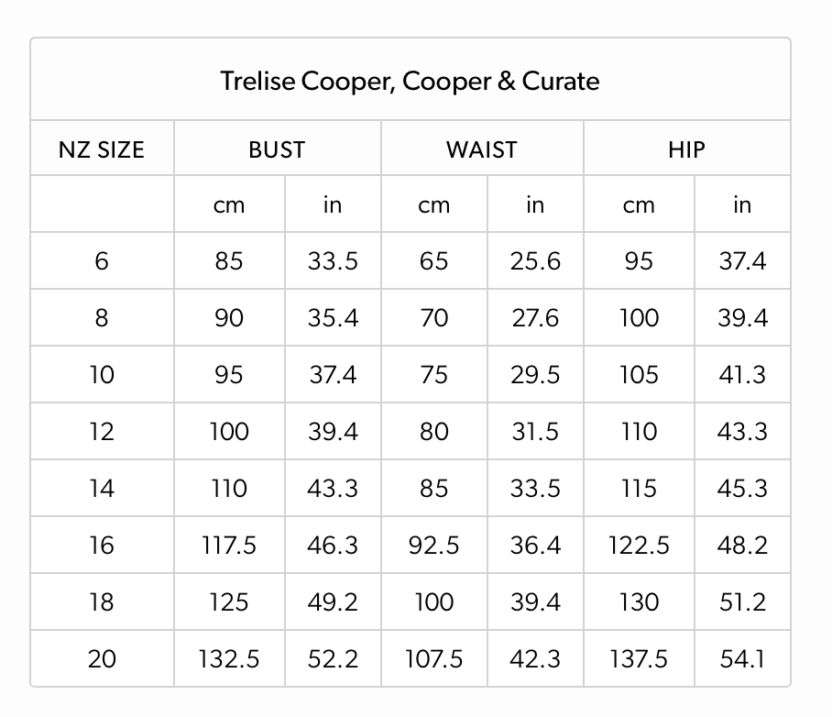Click the size 8 bust cm value 90
The image size is (832, 717).
tap(229, 318)
